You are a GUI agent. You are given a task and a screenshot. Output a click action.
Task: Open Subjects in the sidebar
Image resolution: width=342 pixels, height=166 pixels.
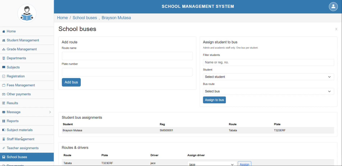coord(27,67)
